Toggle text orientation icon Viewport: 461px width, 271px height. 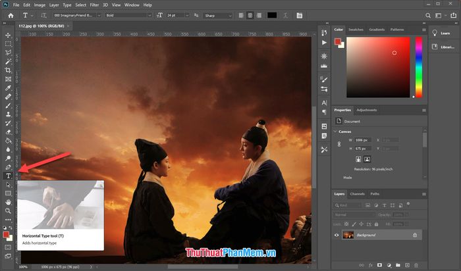[x=43, y=15]
